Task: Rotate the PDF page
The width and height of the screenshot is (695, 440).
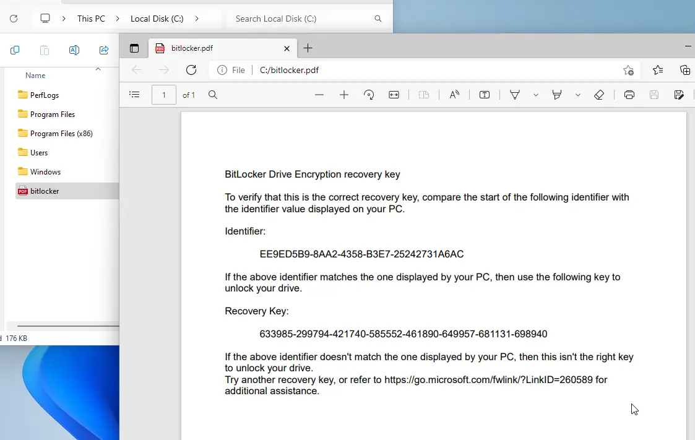Action: (x=369, y=95)
